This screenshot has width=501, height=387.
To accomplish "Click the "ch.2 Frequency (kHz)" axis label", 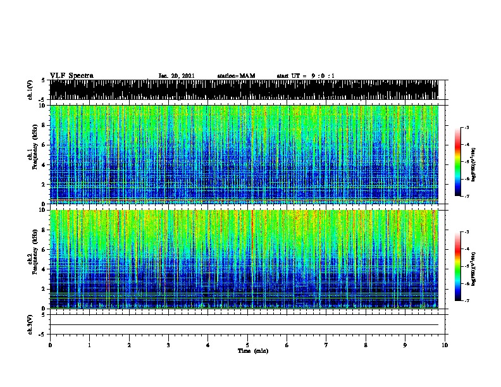I will click(34, 252).
